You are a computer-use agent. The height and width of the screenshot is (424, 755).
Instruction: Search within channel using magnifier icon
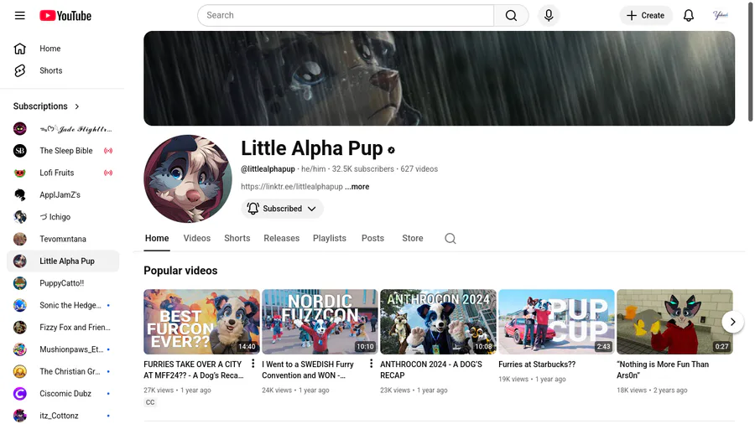coord(450,239)
